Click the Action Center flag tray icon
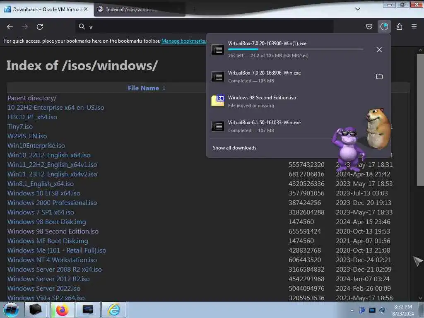 point(362,310)
